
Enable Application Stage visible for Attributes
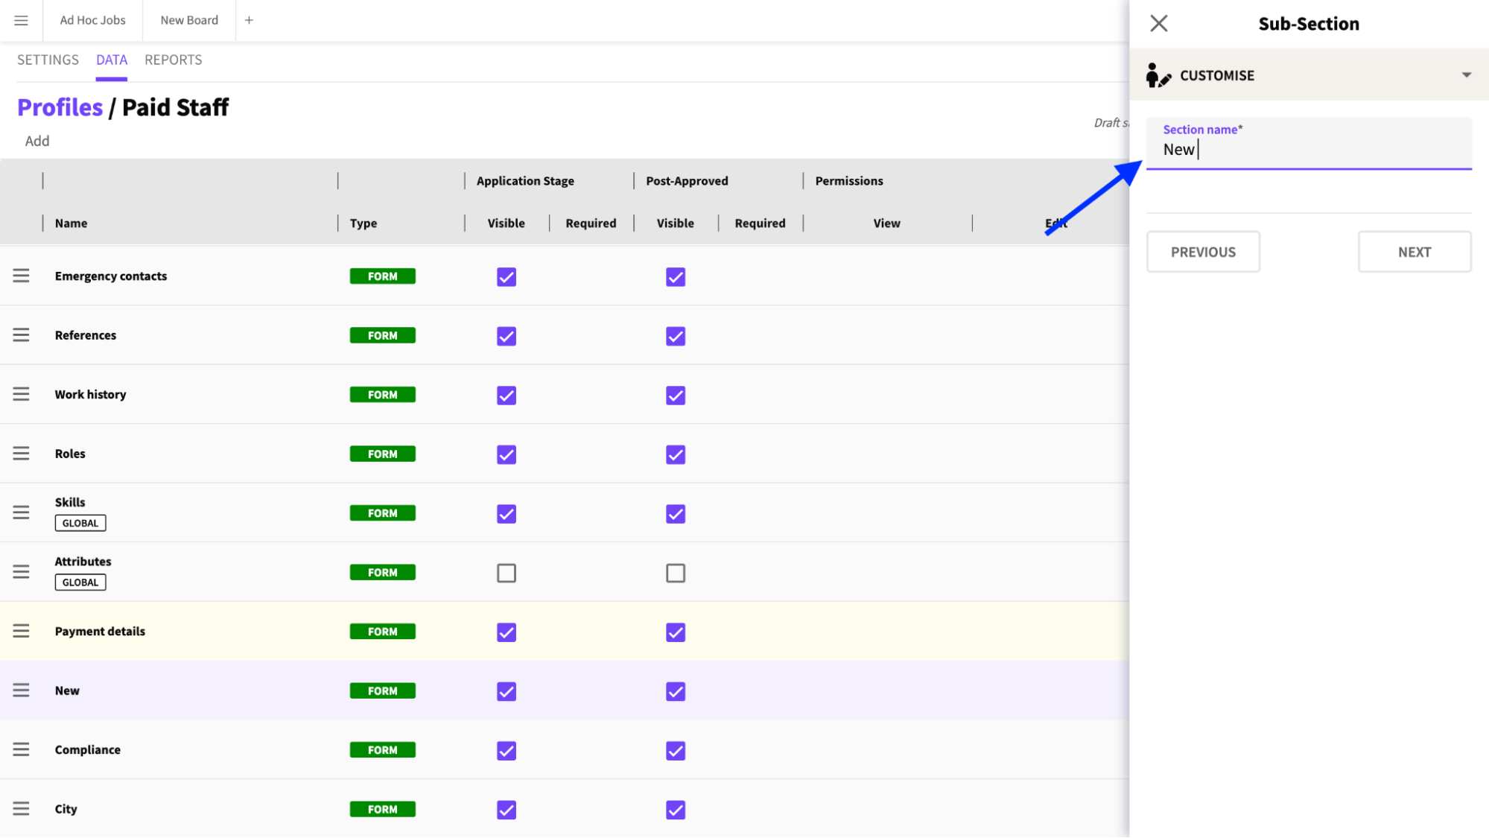(x=507, y=574)
